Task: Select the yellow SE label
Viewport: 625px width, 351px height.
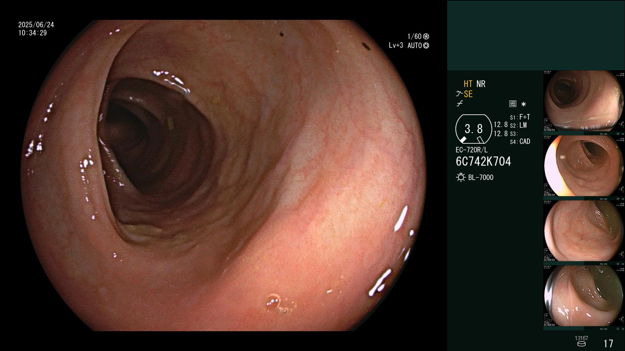Action: click(x=468, y=94)
